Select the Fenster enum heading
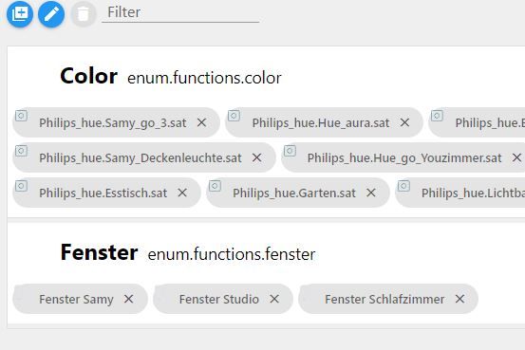The width and height of the screenshot is (525, 350). click(99, 252)
